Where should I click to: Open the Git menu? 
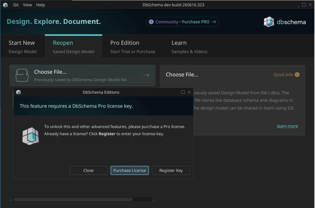point(16,5)
